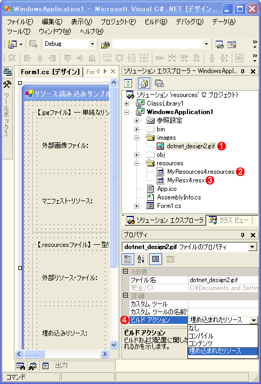Collapse the 詳細 property category
This screenshot has height=384, width=261.
point(125,295)
